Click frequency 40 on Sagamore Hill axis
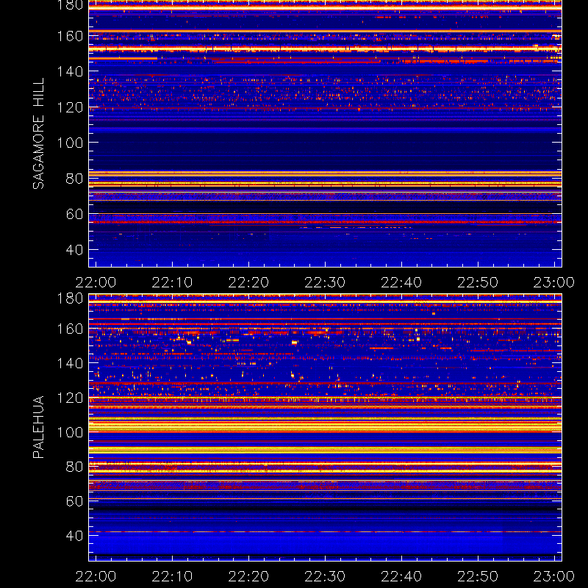 coord(75,250)
